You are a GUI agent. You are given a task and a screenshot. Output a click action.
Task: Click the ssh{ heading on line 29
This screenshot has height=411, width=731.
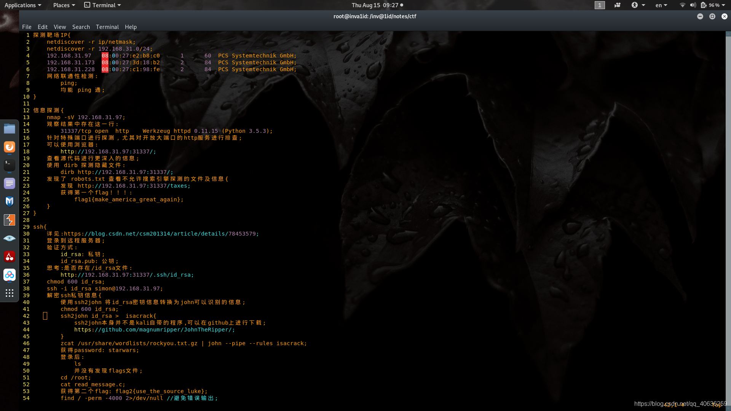click(x=40, y=227)
